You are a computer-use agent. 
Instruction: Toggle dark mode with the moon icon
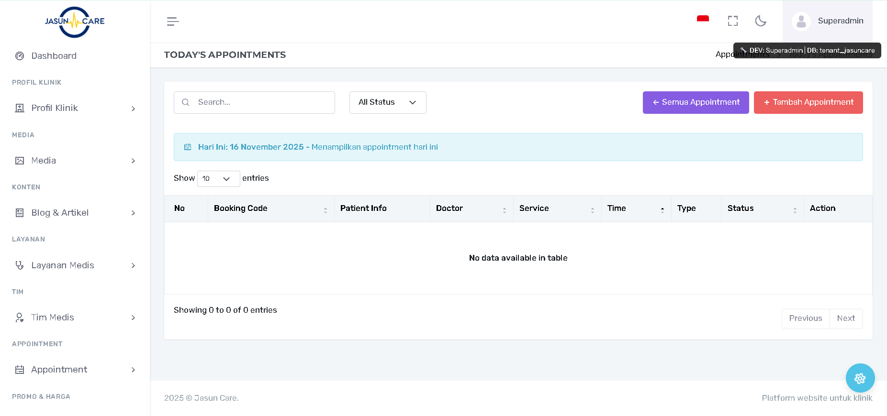point(761,21)
